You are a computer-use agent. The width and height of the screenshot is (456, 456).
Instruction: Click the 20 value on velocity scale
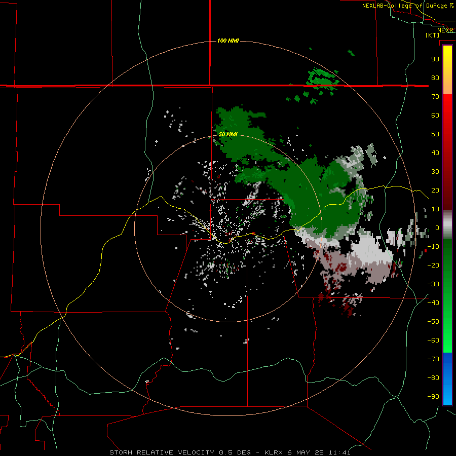(435, 191)
